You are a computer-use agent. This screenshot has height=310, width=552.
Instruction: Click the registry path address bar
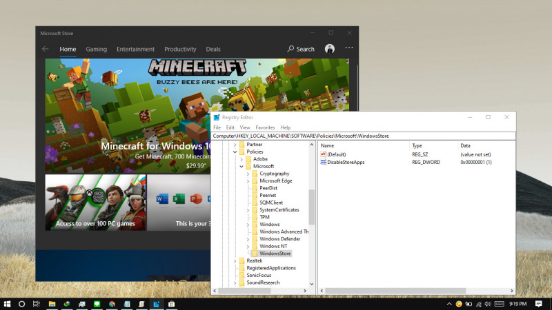(364, 136)
